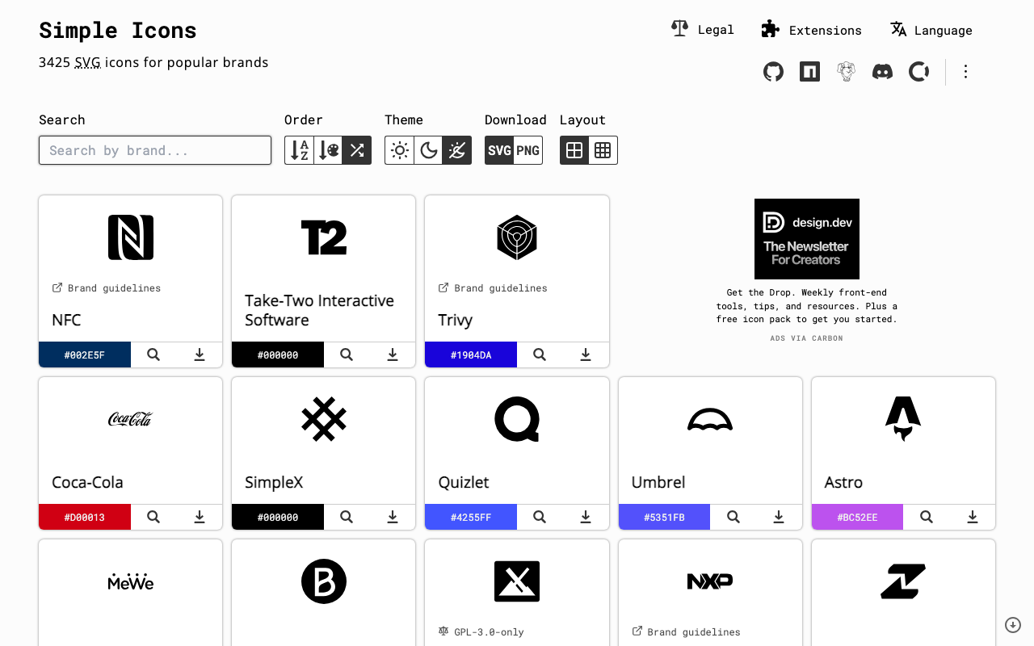Open the Legal menu
The width and height of the screenshot is (1034, 646).
click(703, 30)
